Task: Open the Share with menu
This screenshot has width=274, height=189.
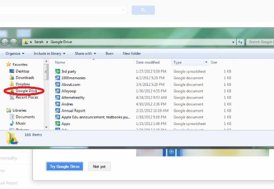Action: [85, 54]
